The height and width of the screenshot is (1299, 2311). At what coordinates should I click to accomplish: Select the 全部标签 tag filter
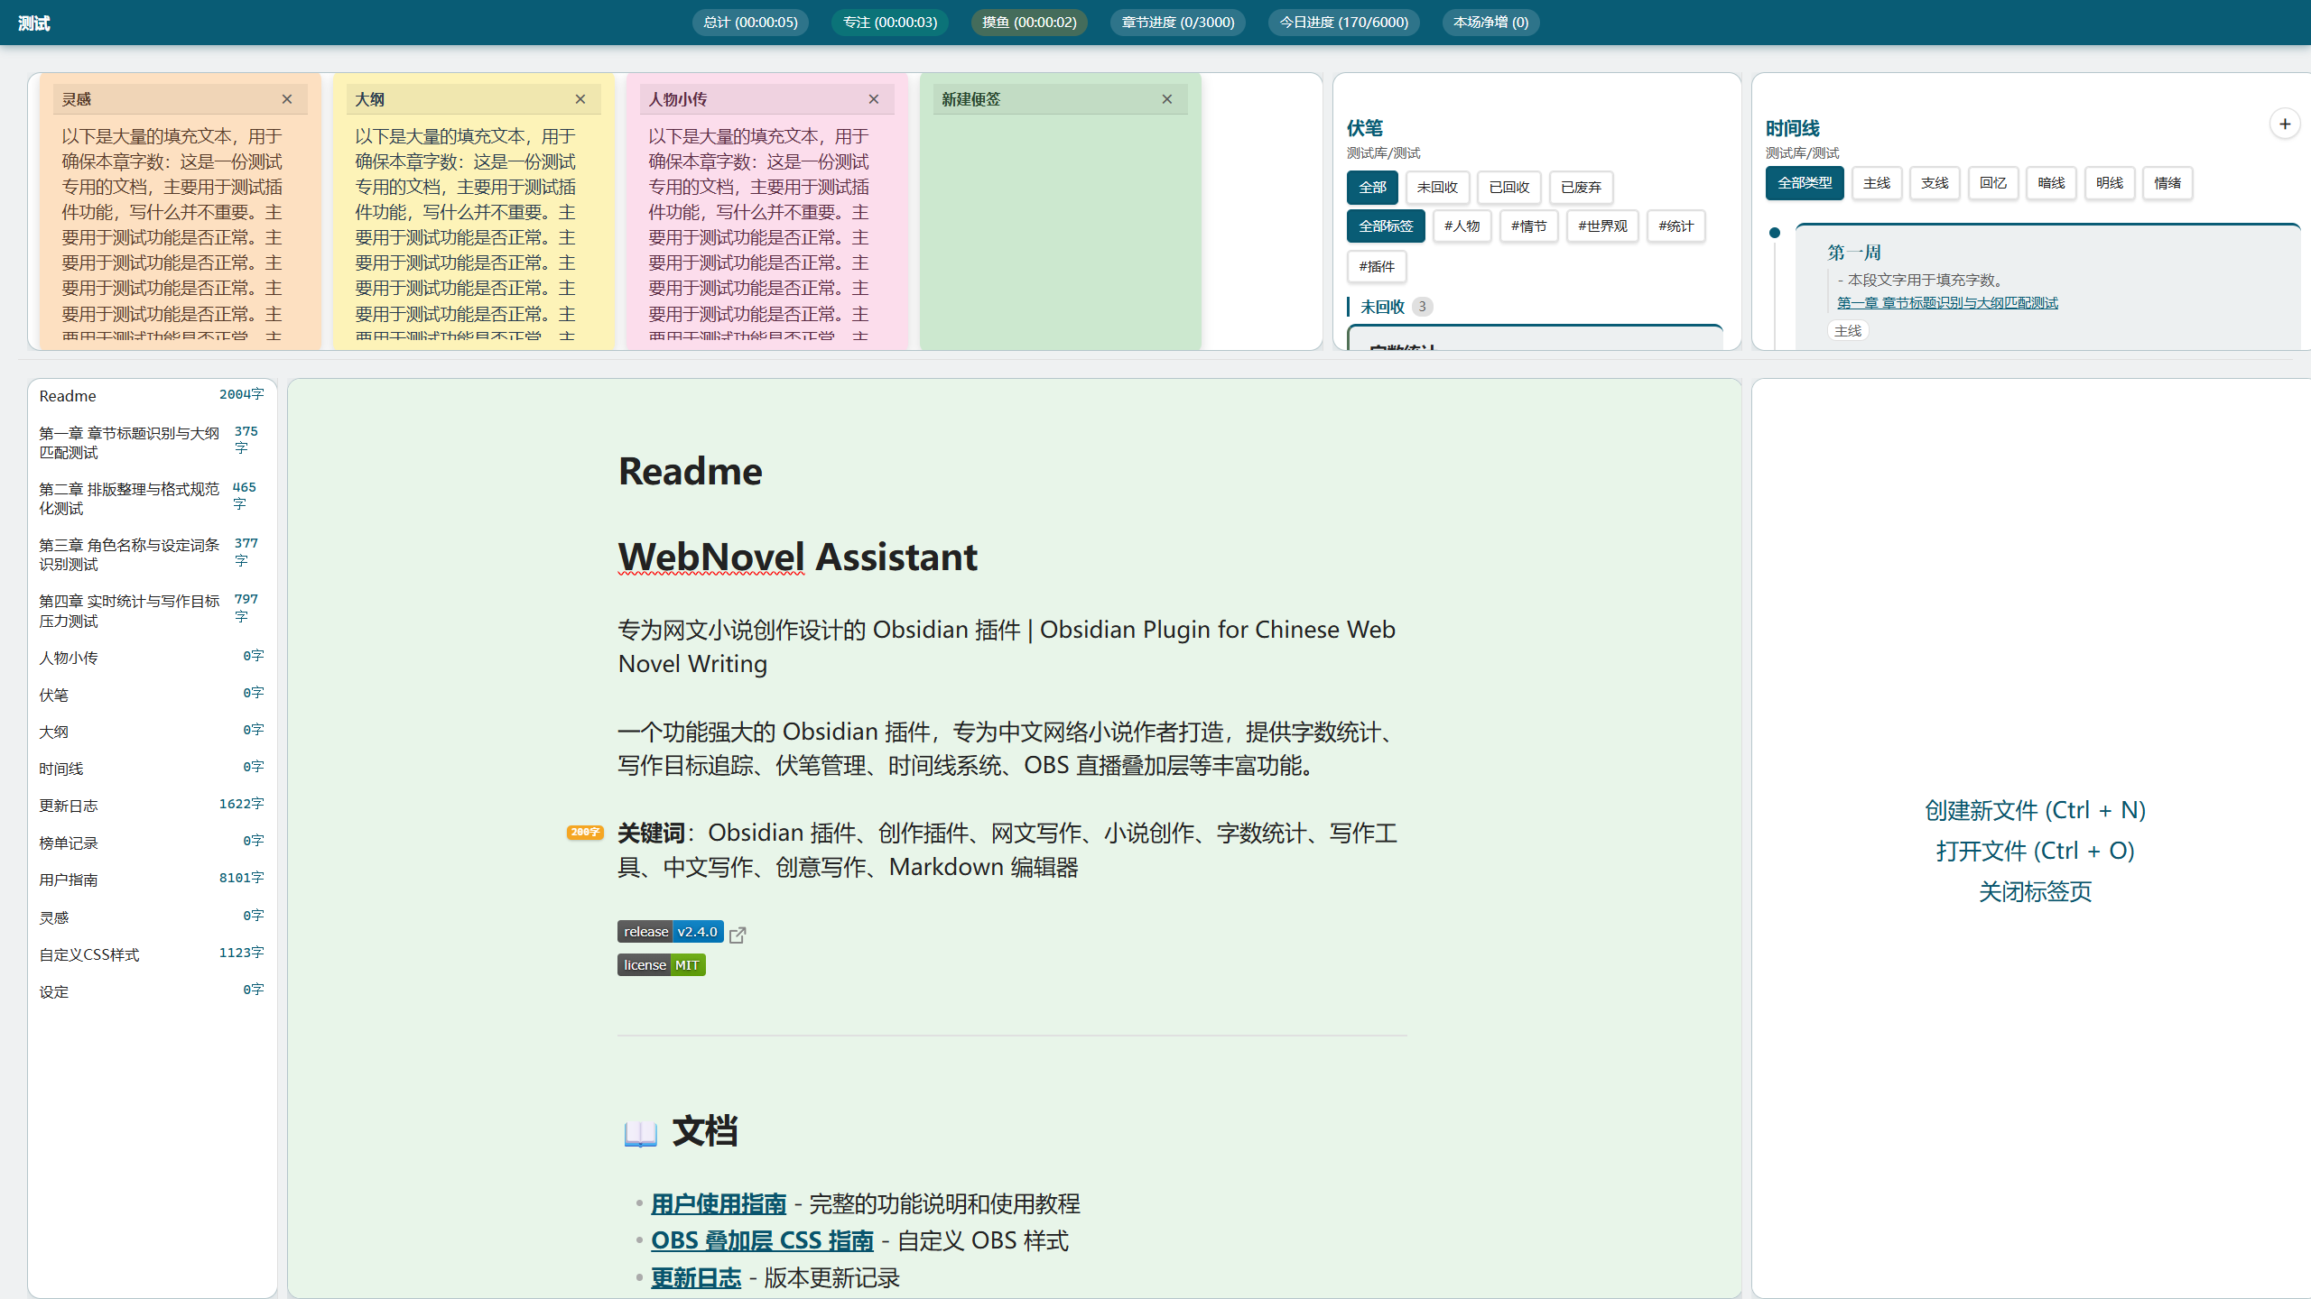[1386, 226]
